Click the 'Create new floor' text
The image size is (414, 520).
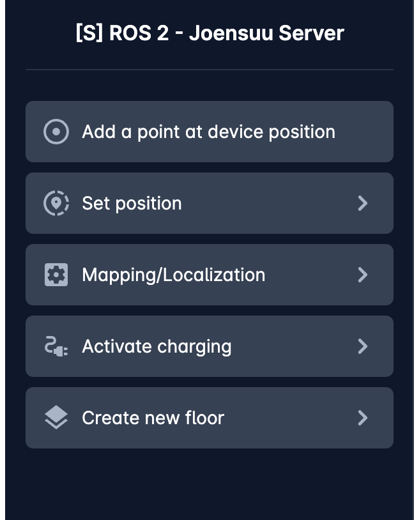(153, 418)
